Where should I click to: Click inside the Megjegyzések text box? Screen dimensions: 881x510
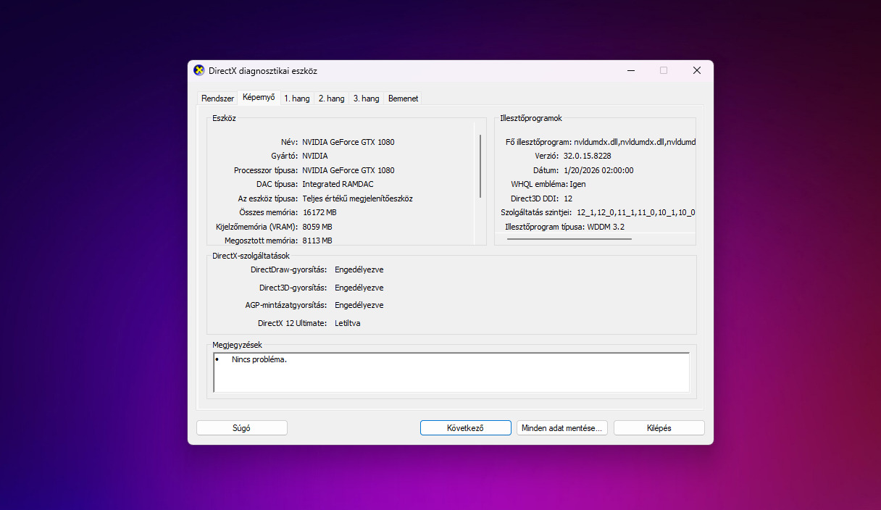click(451, 372)
